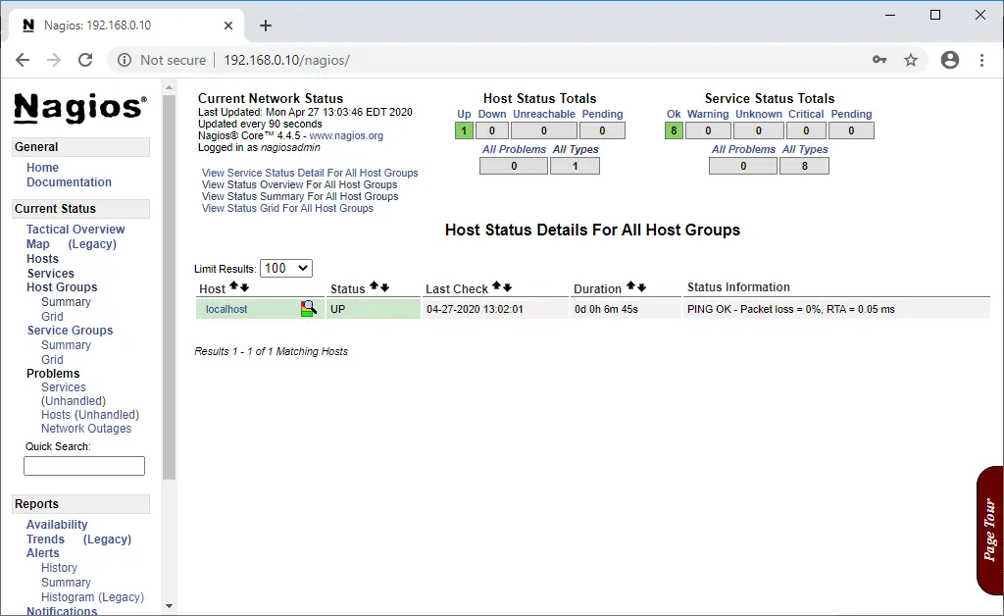Click the Nagios logo in the sidebar
The width and height of the screenshot is (1004, 616).
pos(80,108)
